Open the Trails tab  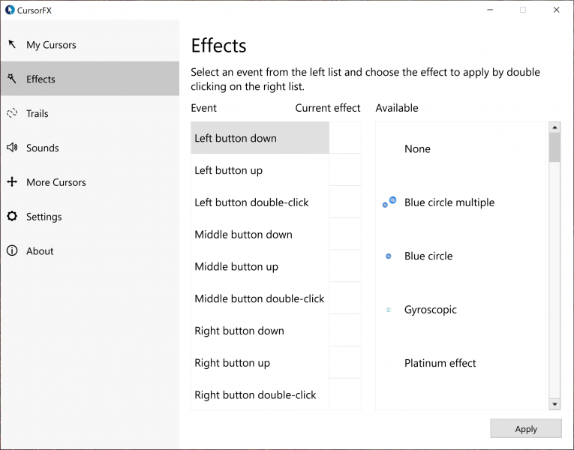click(x=38, y=114)
